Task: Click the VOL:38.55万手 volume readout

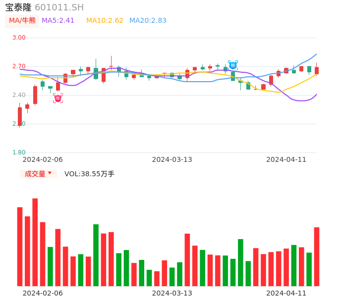Action: click(89, 174)
